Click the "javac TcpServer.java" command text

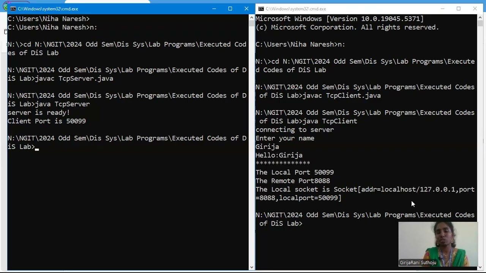74,78
